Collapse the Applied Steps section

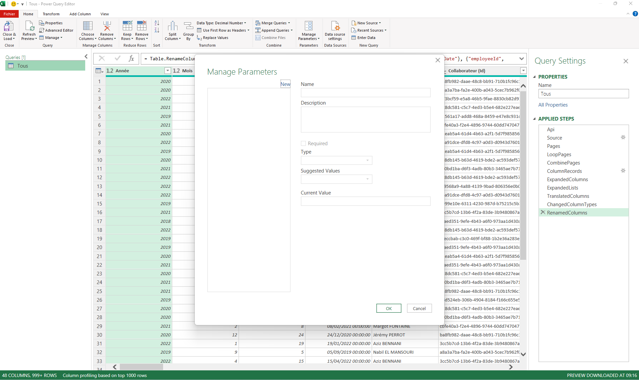534,119
